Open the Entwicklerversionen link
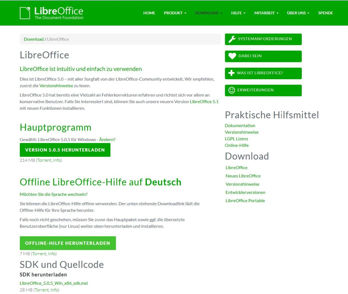Viewport: 348px width, 294px height. [x=245, y=192]
